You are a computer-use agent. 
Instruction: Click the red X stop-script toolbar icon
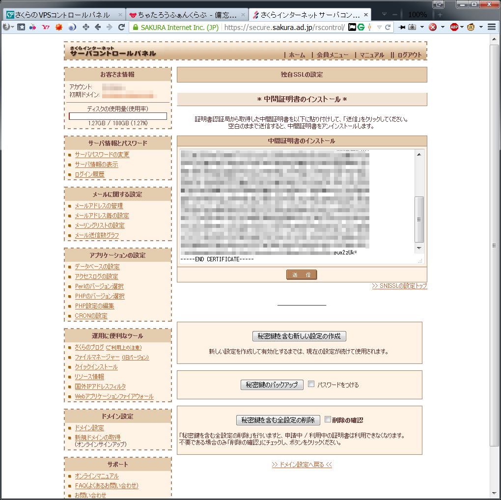click(433, 27)
